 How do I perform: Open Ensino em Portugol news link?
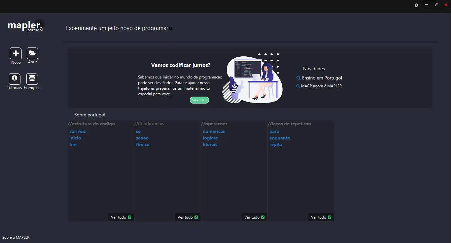(x=322, y=78)
